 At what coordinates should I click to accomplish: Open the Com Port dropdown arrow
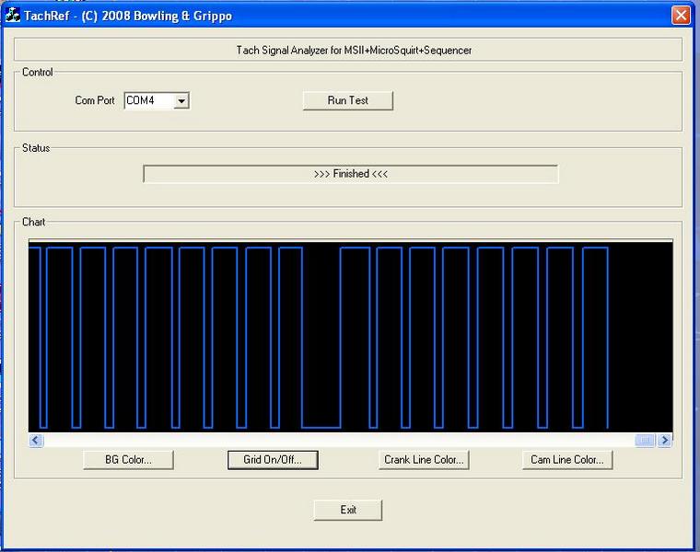tap(181, 101)
